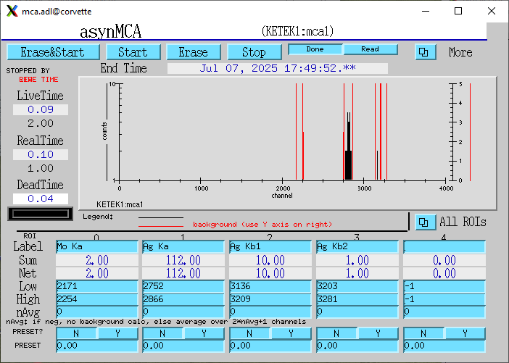
Task: Edit ROI 3 Low value 3203
Action: tap(357, 286)
